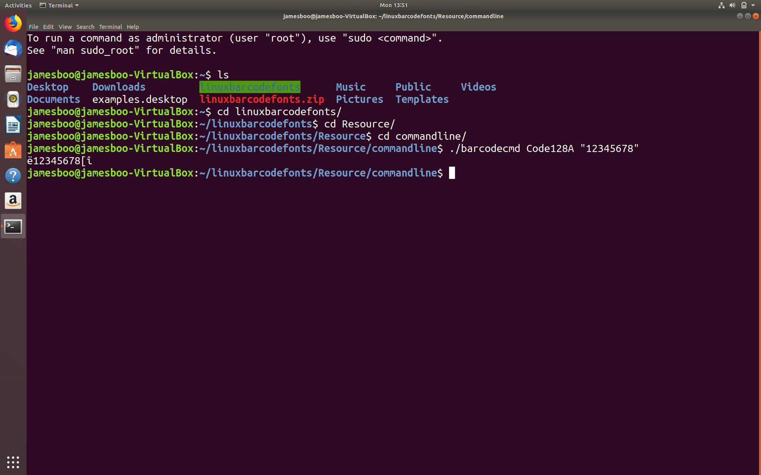Open the Help question mark icon
The image size is (761, 475).
(13, 176)
